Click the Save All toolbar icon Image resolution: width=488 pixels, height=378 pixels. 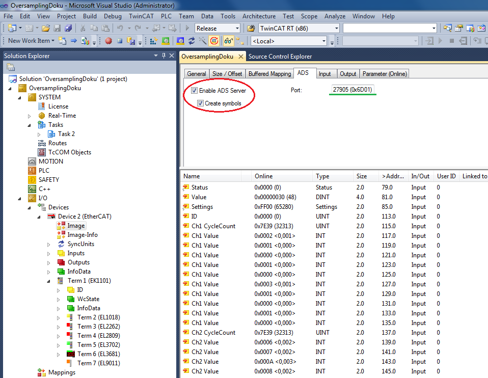(68, 29)
